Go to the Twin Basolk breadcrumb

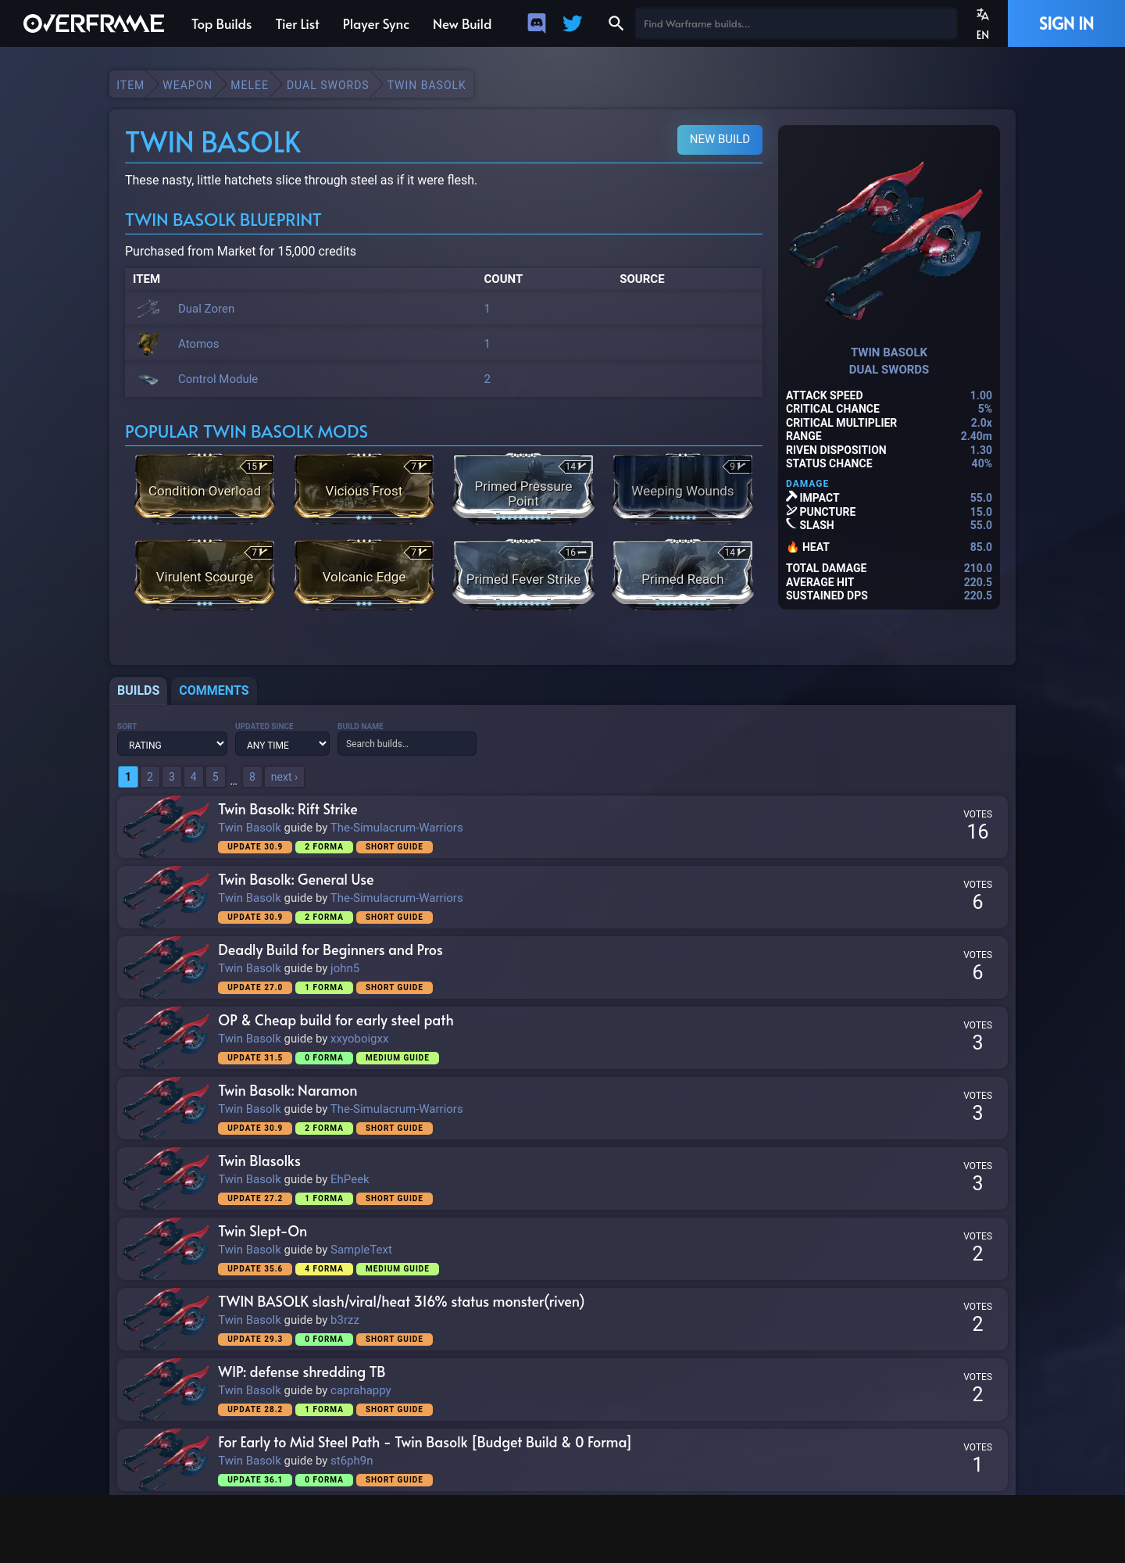click(427, 85)
